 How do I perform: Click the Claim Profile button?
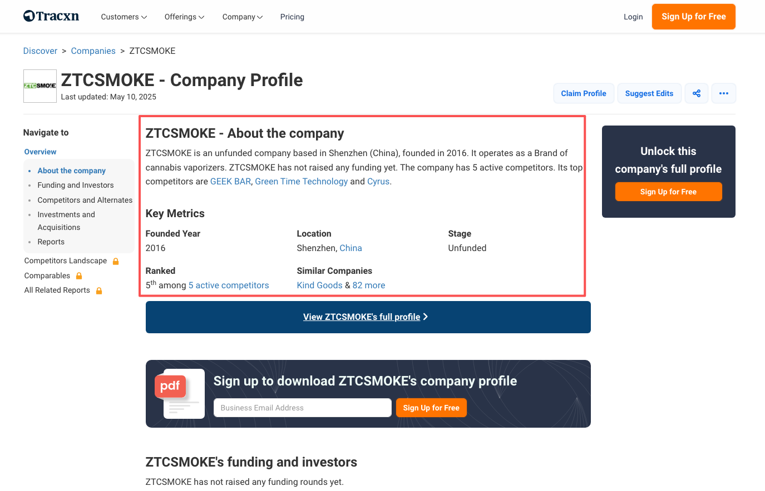point(584,93)
